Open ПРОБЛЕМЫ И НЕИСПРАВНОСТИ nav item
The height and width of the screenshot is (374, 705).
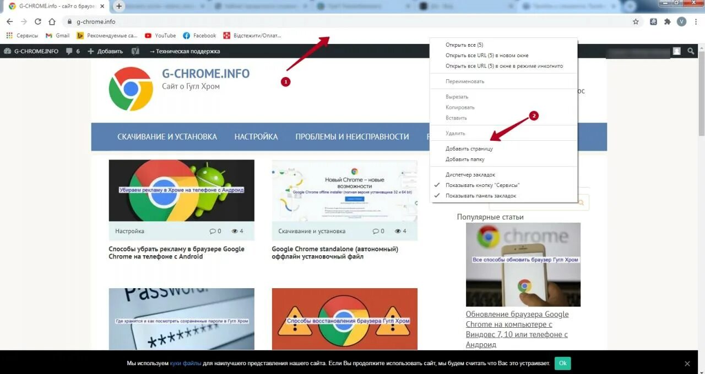point(352,136)
